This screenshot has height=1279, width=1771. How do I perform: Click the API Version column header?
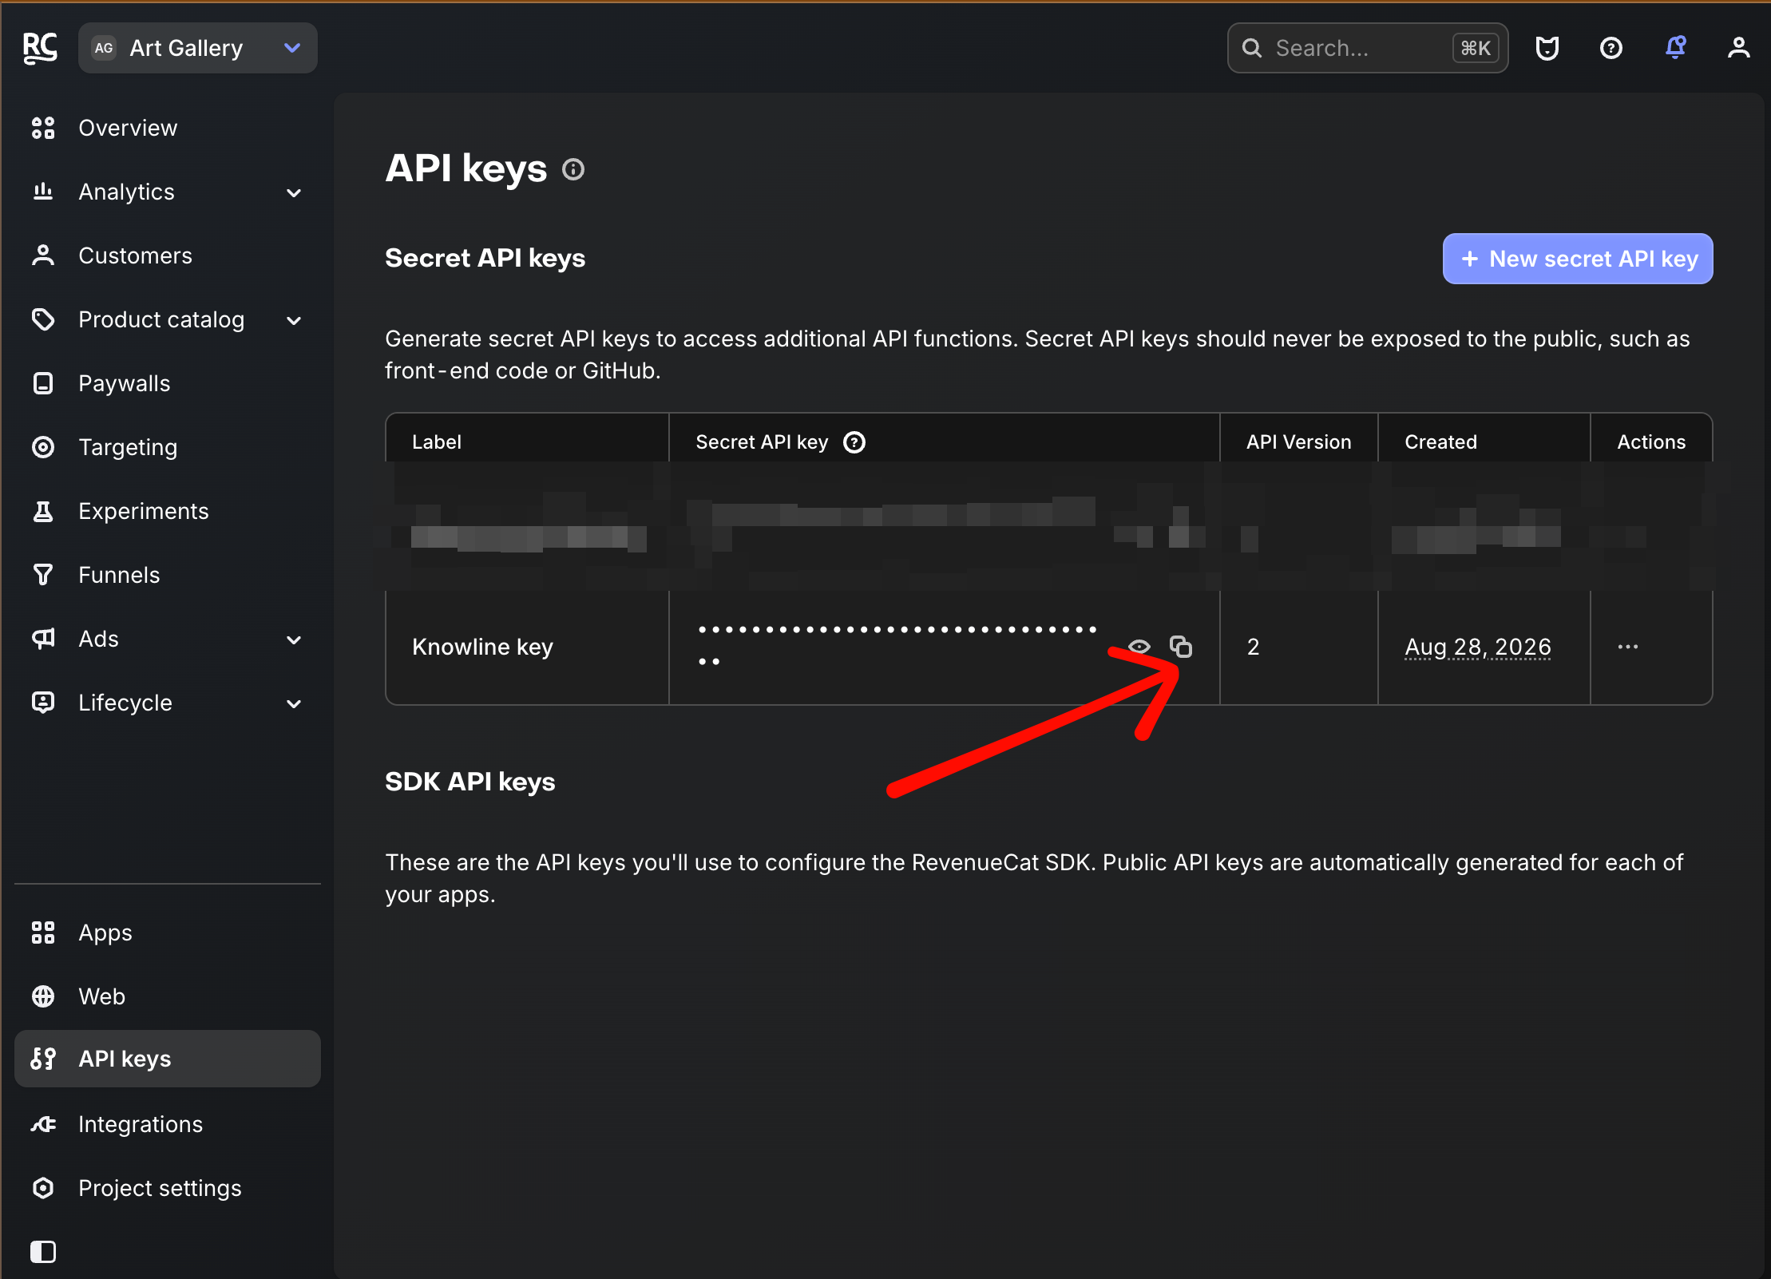1299,442
